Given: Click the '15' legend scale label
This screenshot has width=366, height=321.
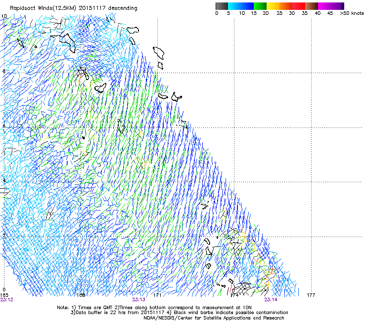Looking at the screenshot, I should (x=254, y=13).
